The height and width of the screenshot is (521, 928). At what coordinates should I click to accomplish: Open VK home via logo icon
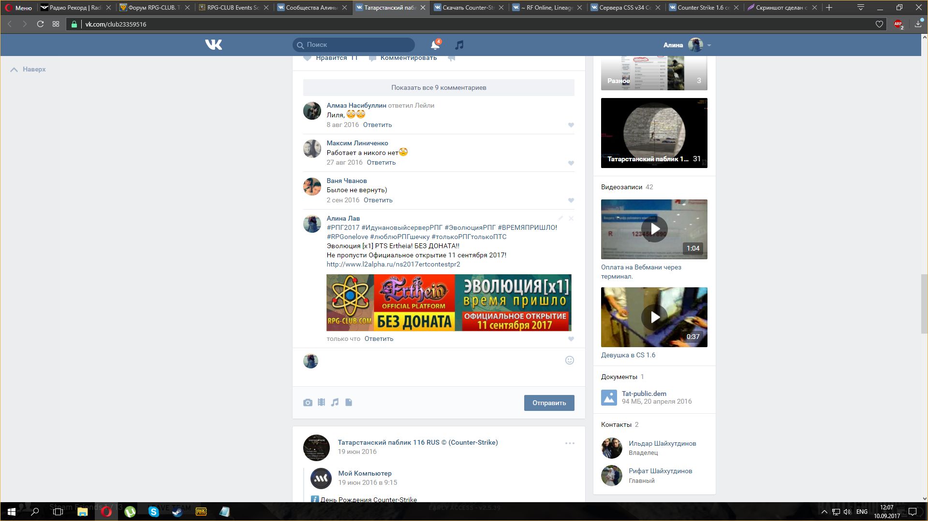pyautogui.click(x=213, y=45)
